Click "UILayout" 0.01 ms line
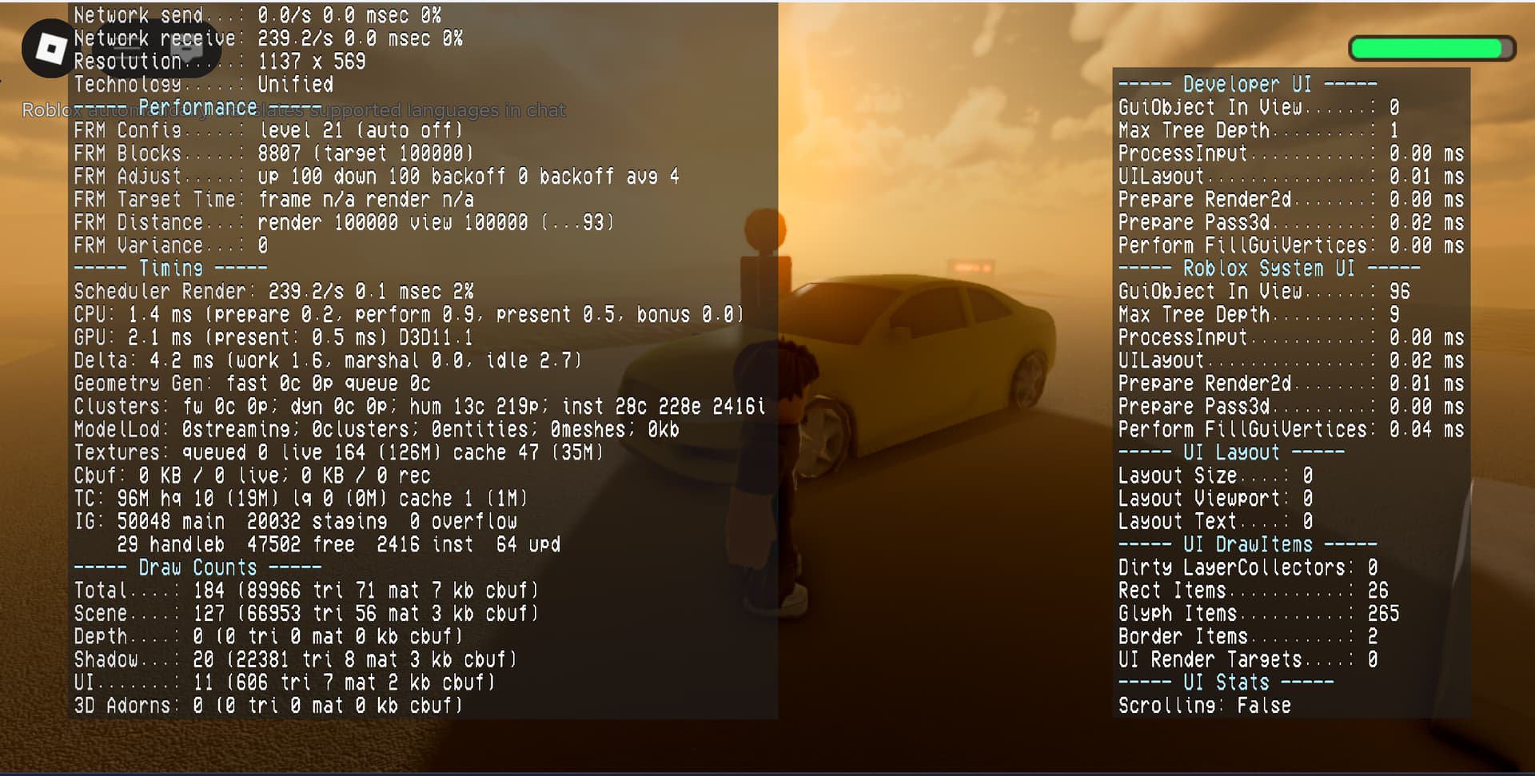 coord(1291,177)
